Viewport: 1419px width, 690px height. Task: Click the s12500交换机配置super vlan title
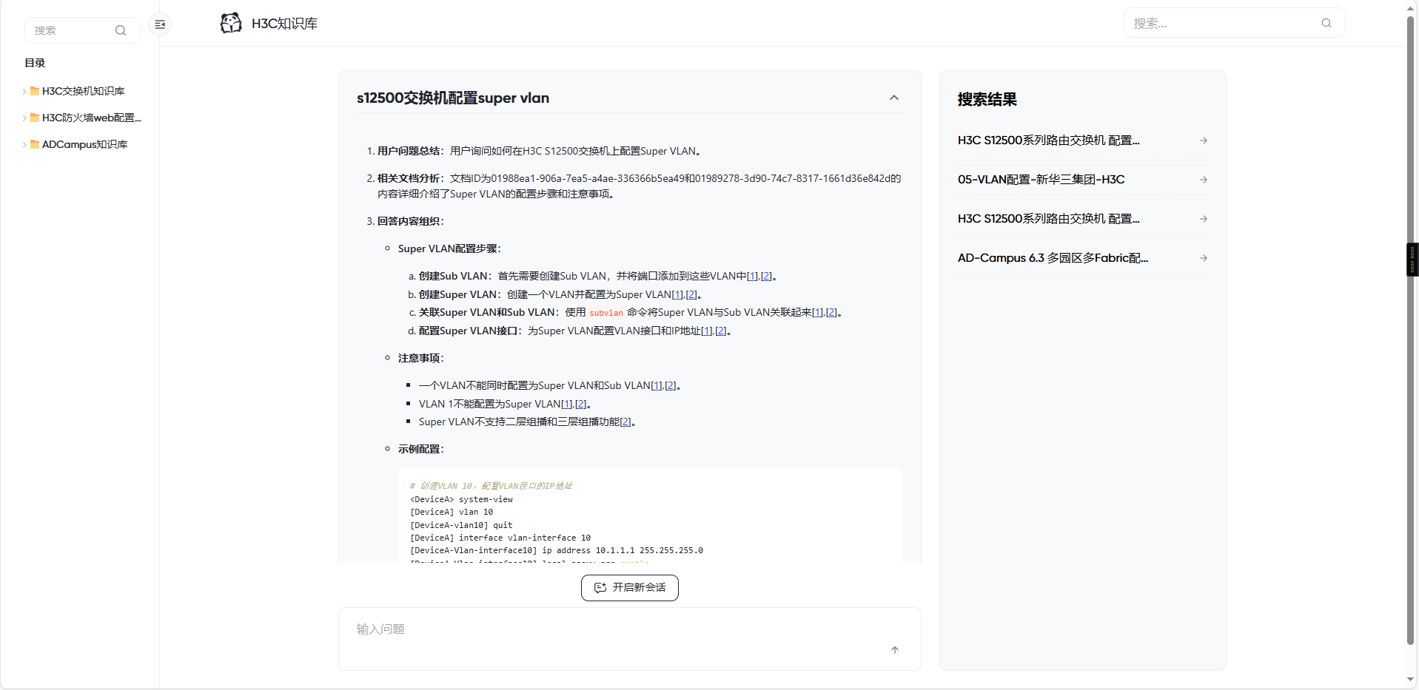point(453,98)
